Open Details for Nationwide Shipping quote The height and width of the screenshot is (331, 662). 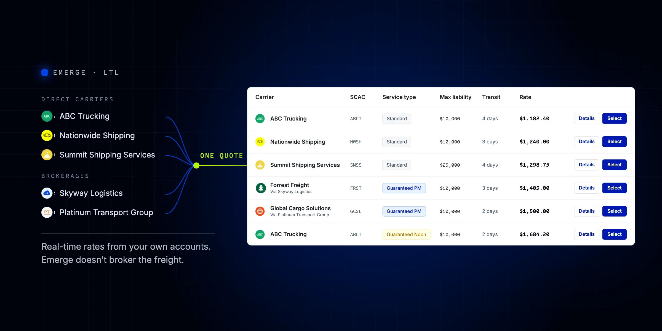tap(587, 142)
